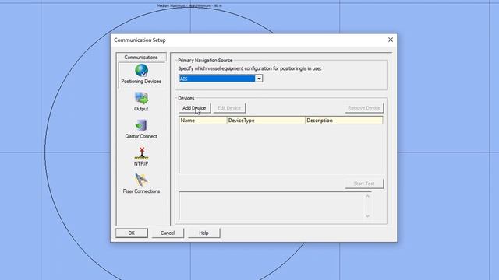
Task: Click the Add Device button
Action: 194,108
